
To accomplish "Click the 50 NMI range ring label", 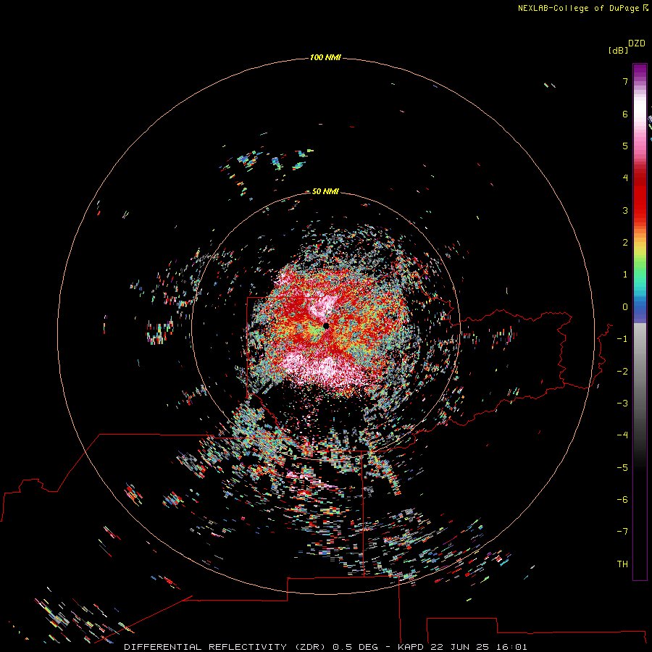I will tap(325, 191).
